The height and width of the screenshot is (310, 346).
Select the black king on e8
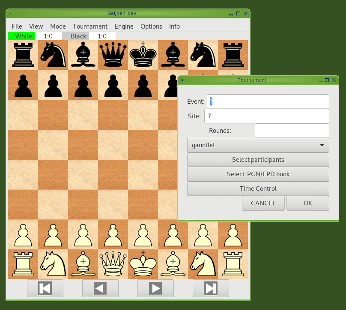click(143, 55)
